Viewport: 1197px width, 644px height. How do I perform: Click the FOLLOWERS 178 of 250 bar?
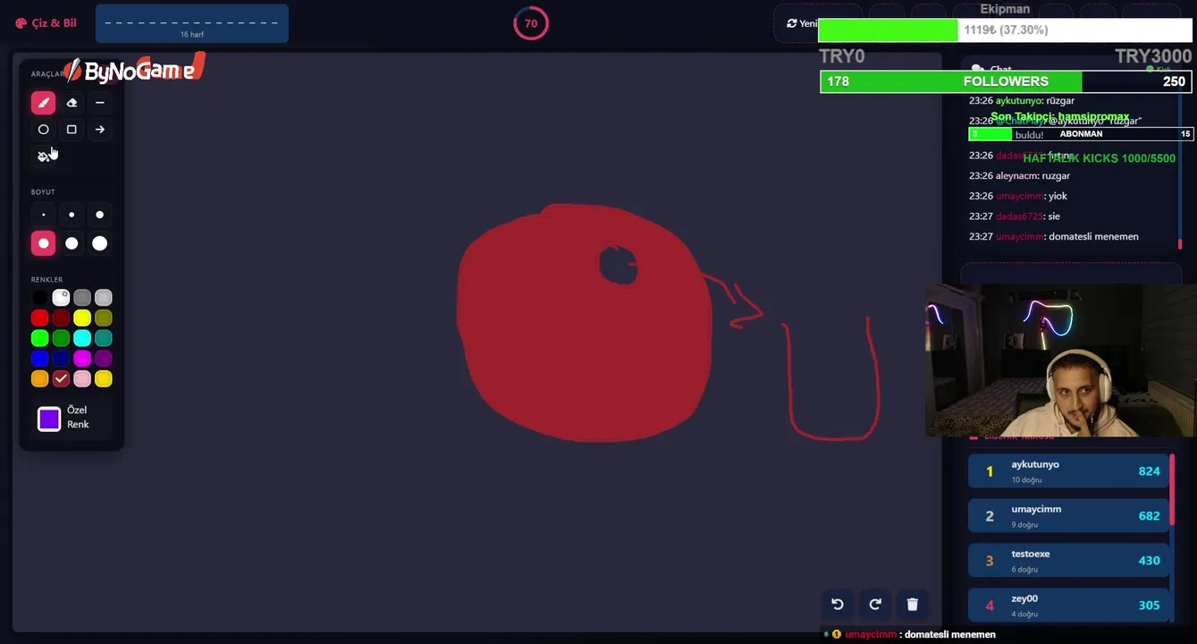[1007, 81]
